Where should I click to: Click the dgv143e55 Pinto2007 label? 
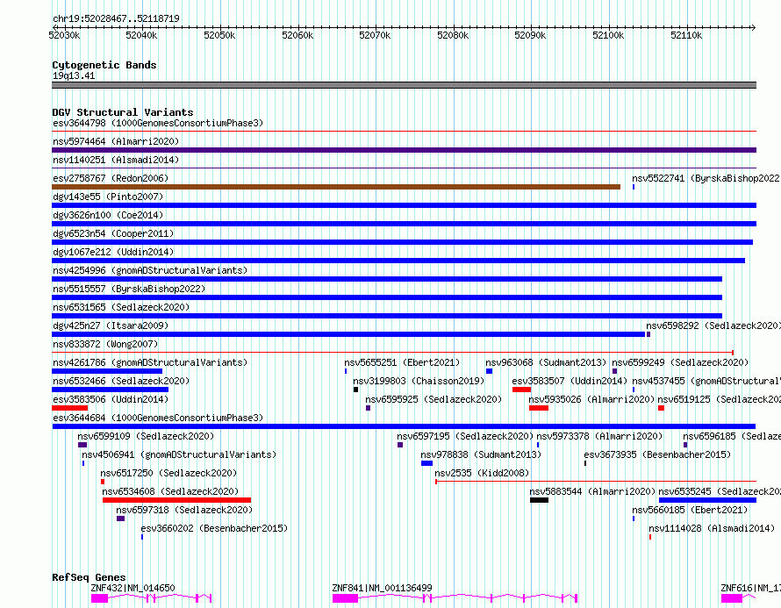(108, 197)
